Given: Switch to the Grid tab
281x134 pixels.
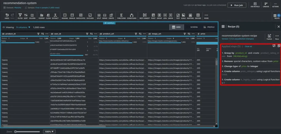Looking at the screenshot, I should tap(176, 27).
